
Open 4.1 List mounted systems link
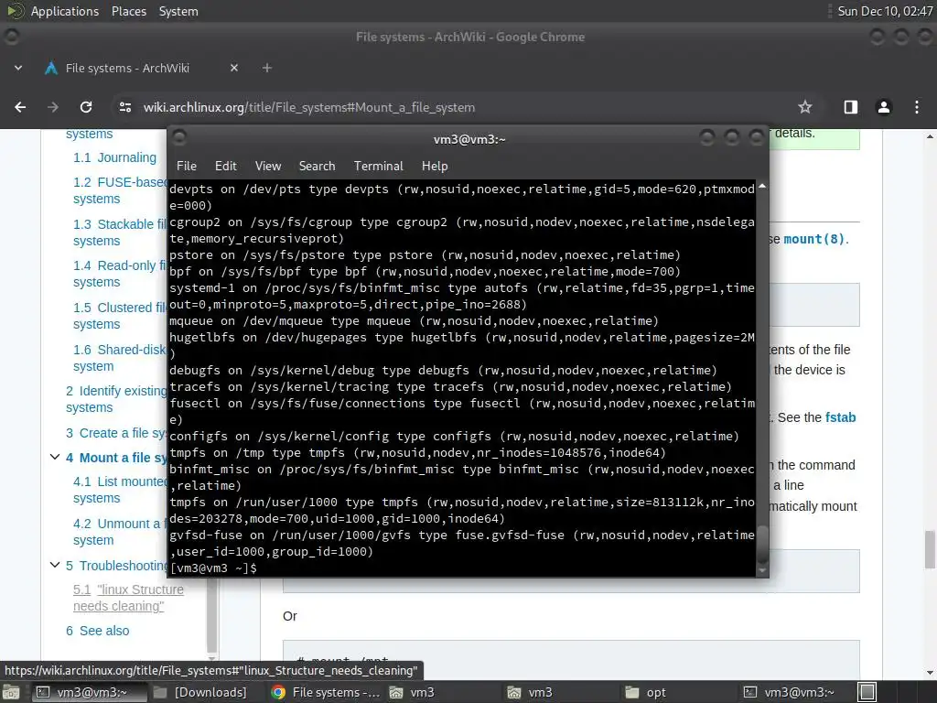pos(120,491)
